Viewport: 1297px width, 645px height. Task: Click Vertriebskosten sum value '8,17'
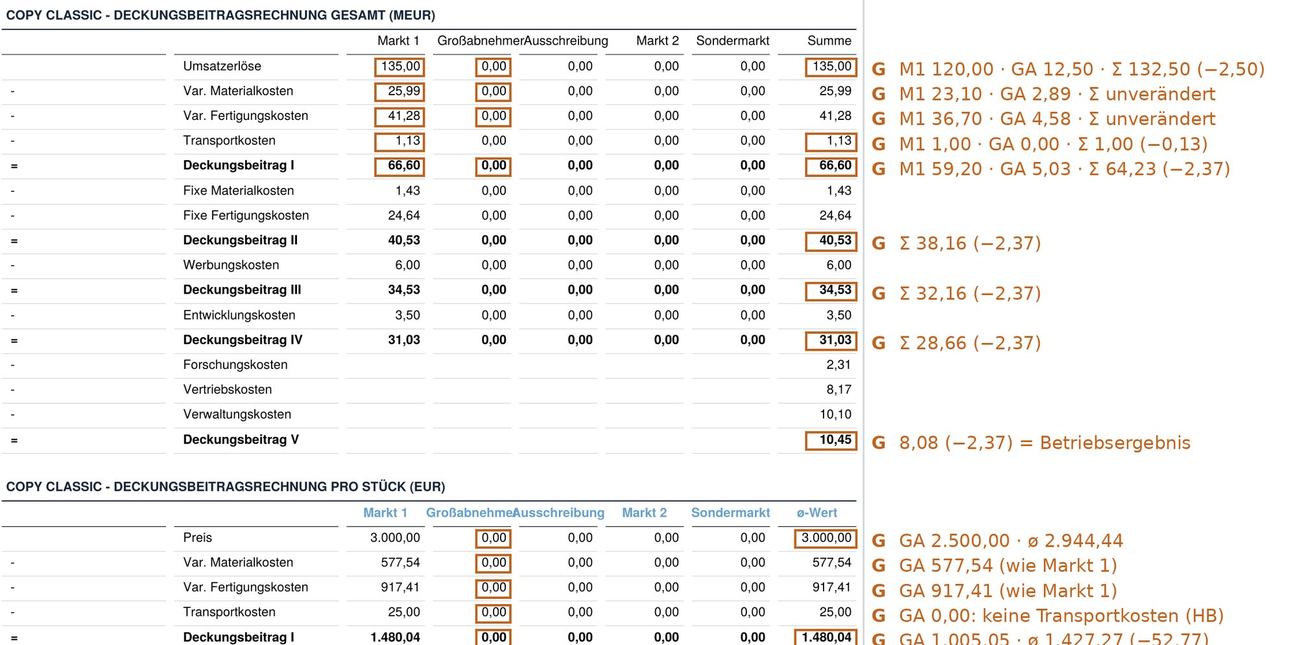click(x=839, y=390)
